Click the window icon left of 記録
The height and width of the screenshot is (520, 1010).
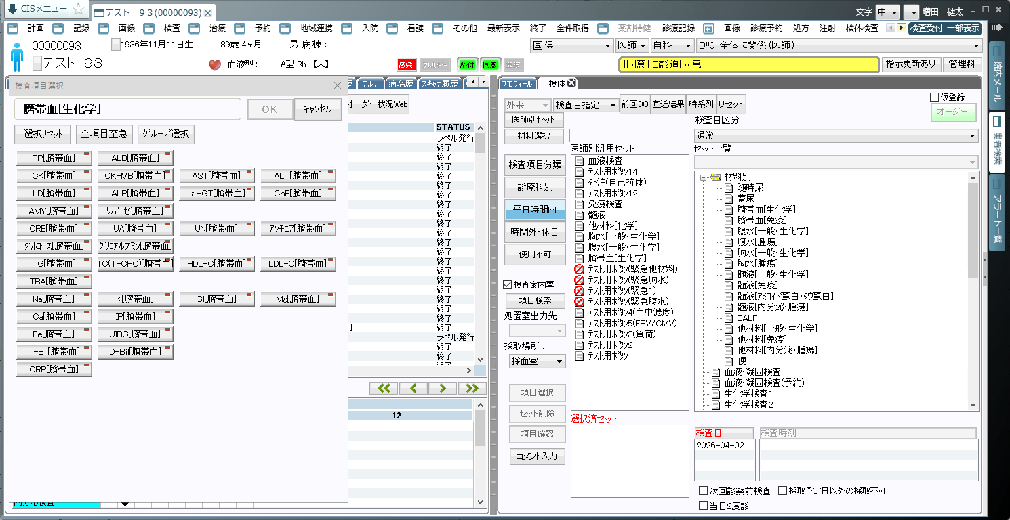click(x=58, y=28)
